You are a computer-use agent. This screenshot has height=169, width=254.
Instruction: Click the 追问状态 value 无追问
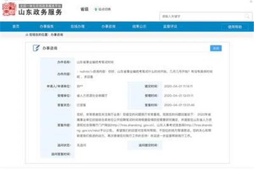pyautogui.click(x=81, y=145)
